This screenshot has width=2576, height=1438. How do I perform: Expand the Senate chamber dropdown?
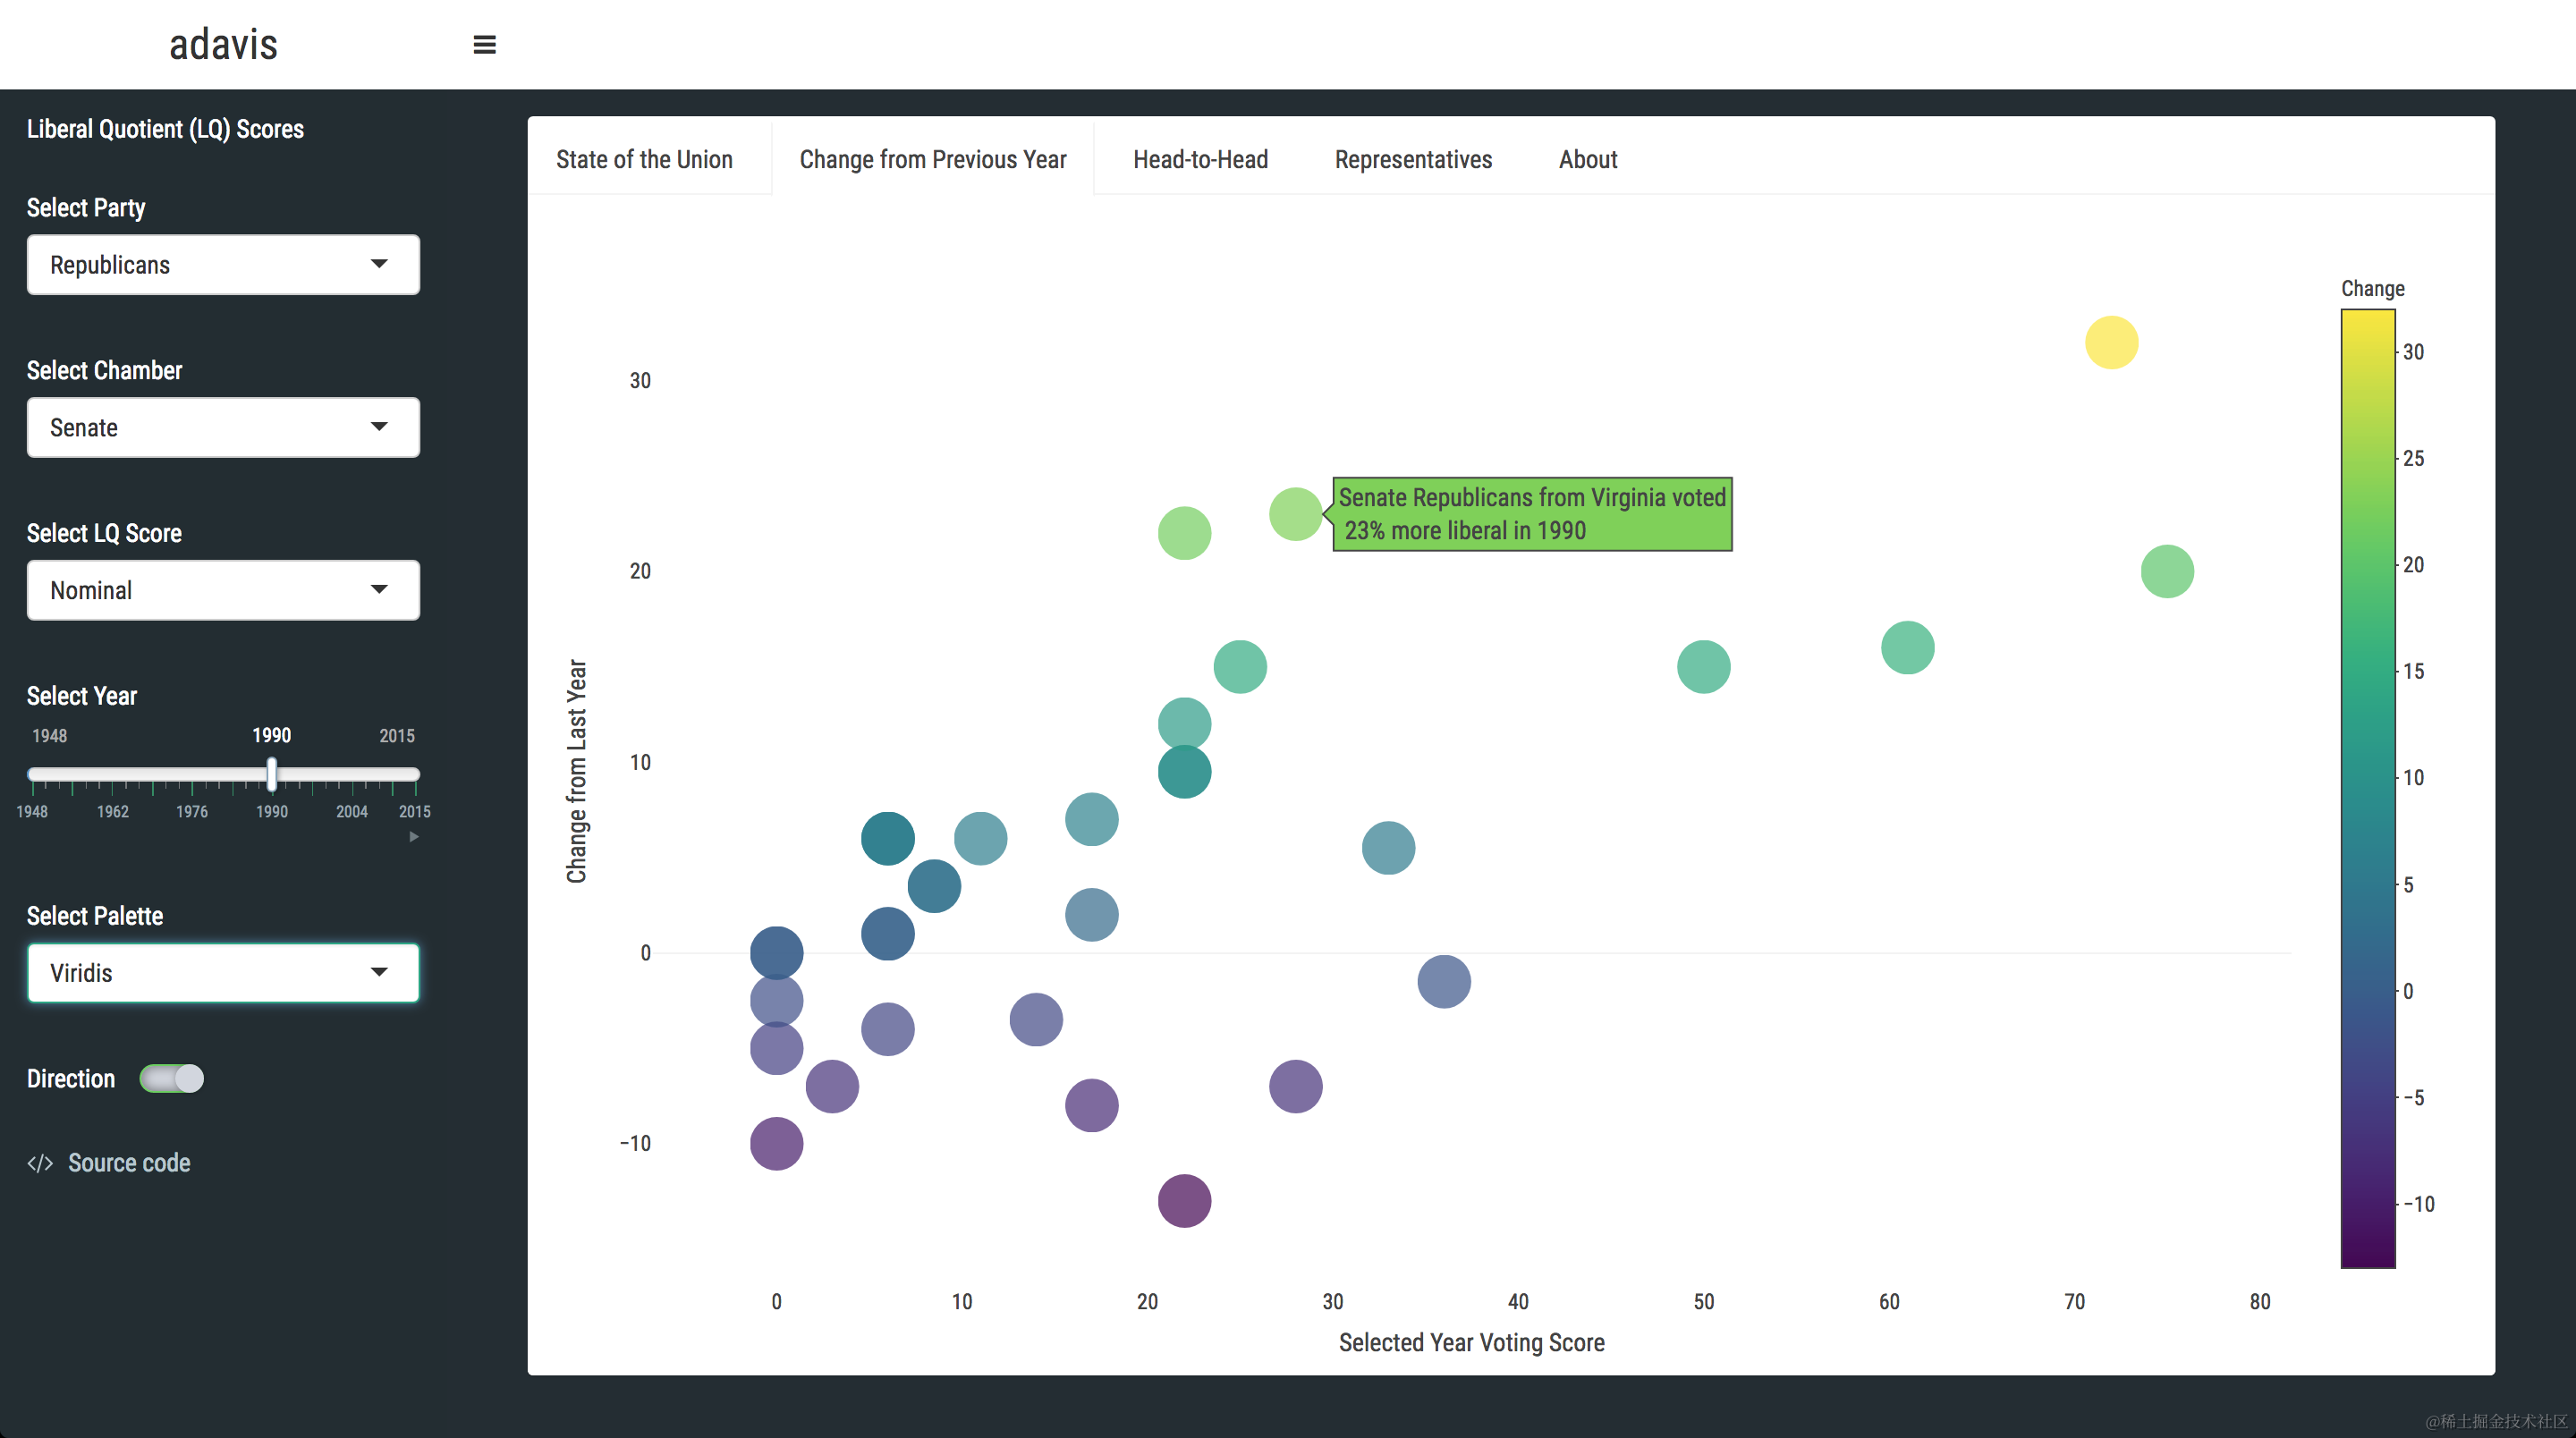tap(223, 427)
